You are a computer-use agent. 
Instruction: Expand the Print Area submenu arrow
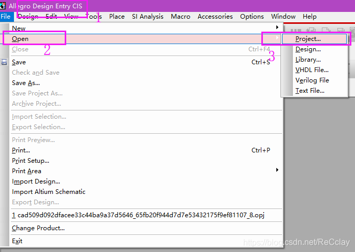[x=277, y=170]
